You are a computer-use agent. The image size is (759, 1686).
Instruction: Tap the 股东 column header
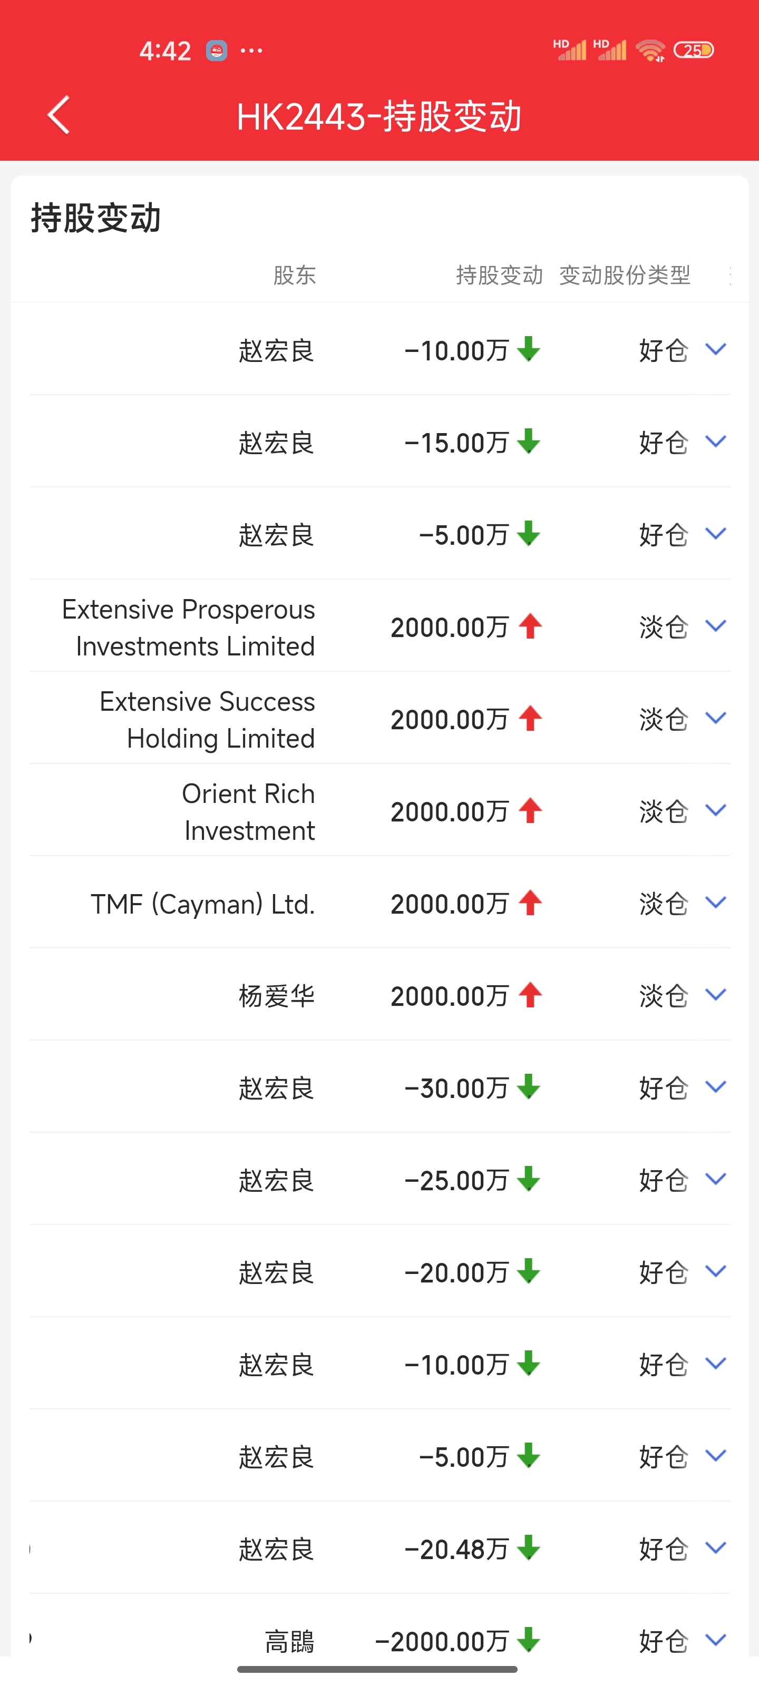coord(294,276)
